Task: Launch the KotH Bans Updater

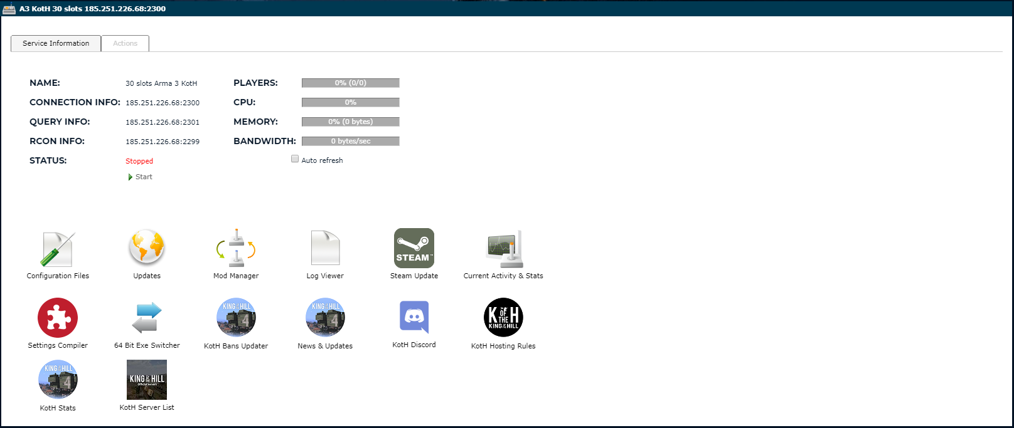Action: tap(236, 318)
